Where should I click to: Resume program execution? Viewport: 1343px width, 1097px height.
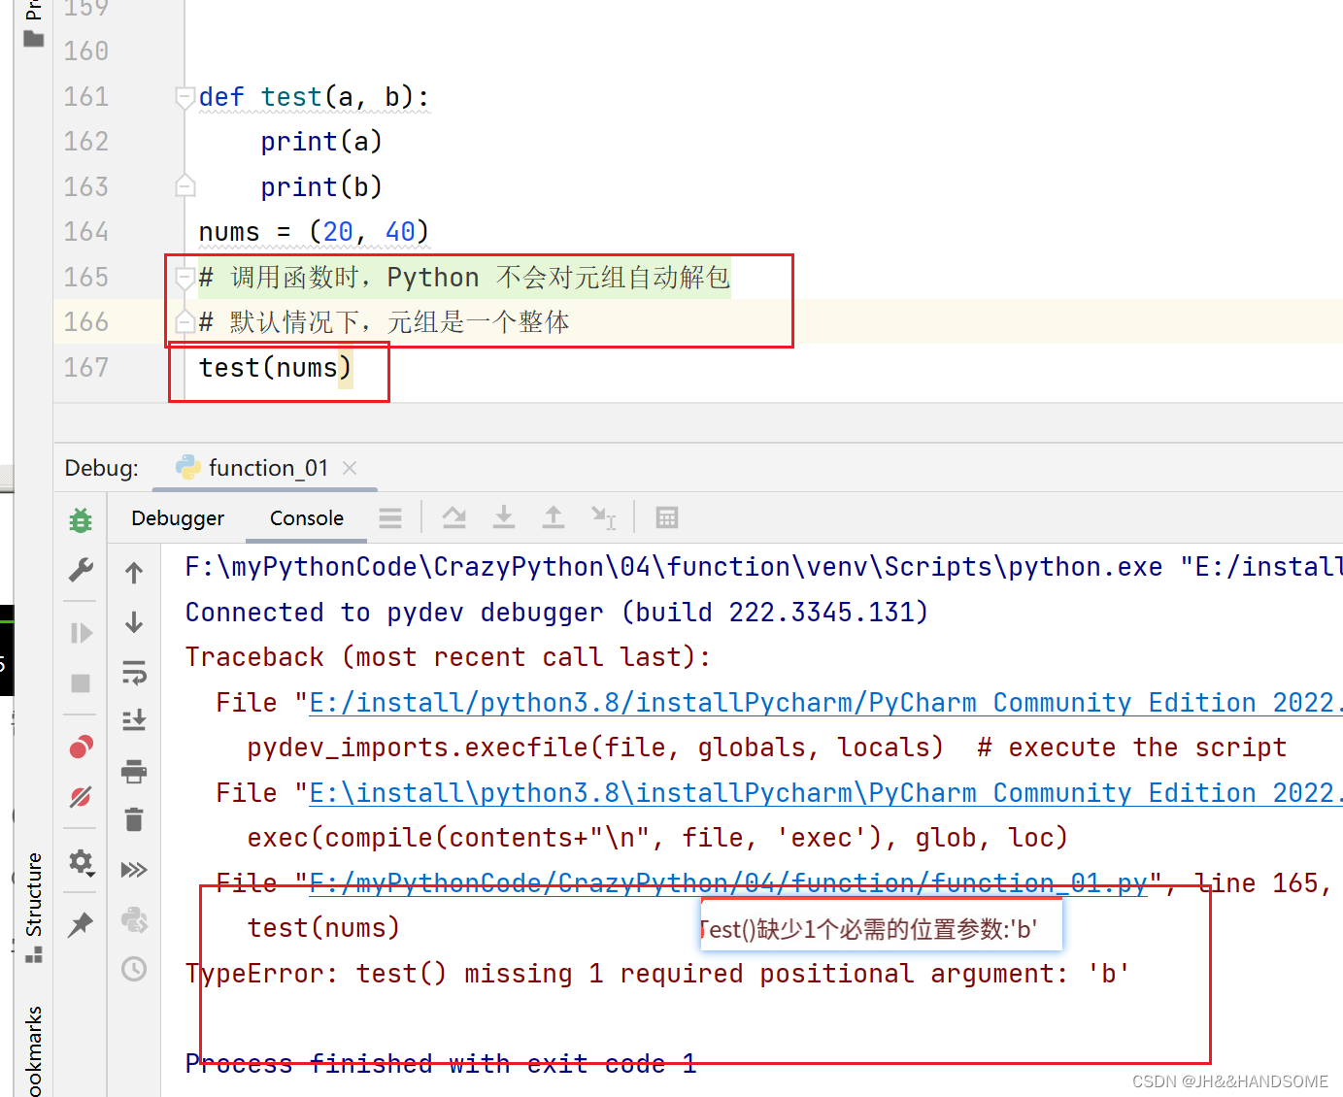pos(81,633)
